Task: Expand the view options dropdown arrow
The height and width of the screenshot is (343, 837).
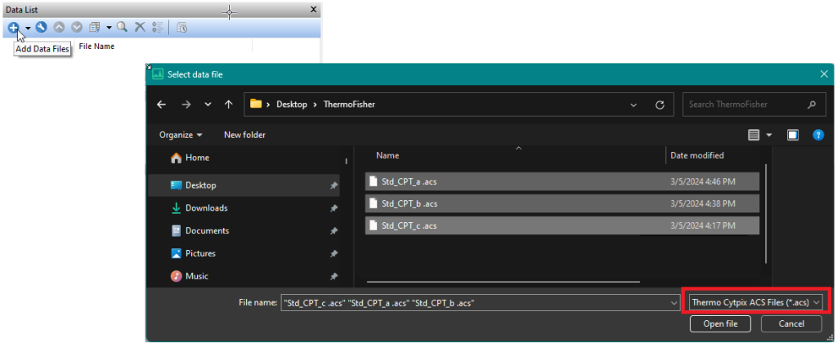Action: coord(769,135)
